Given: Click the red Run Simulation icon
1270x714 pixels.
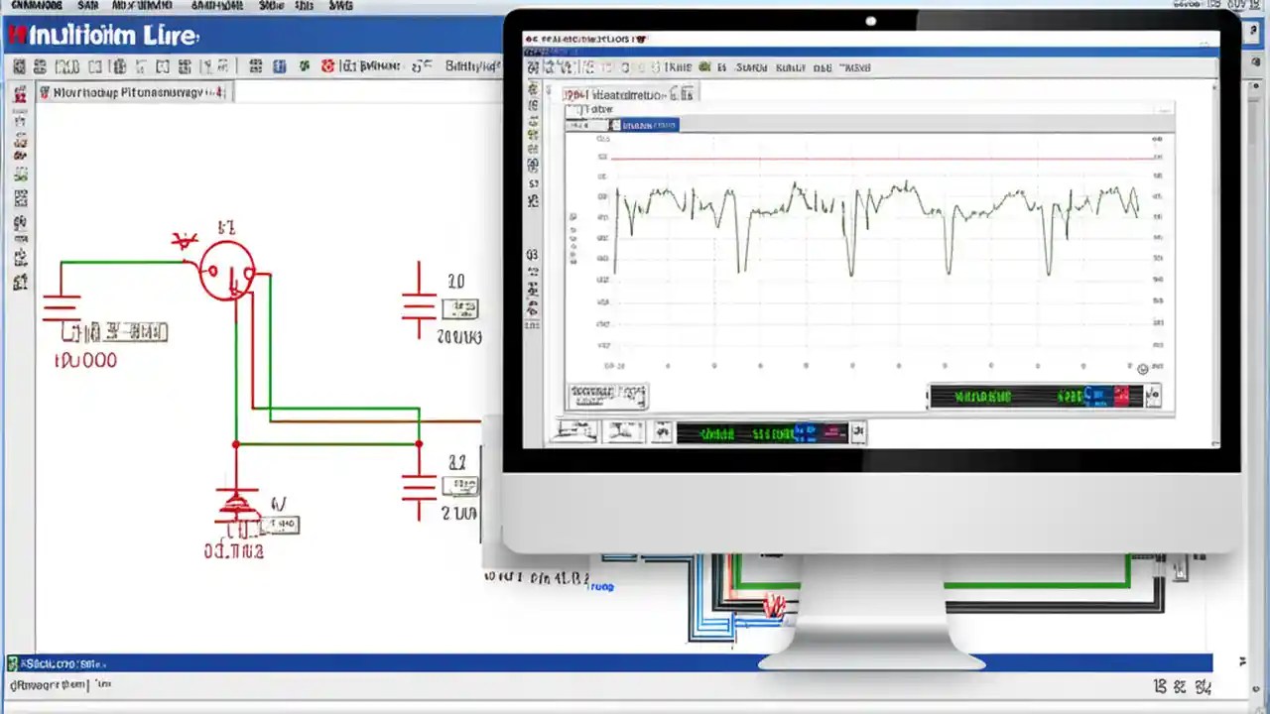Looking at the screenshot, I should [x=328, y=66].
